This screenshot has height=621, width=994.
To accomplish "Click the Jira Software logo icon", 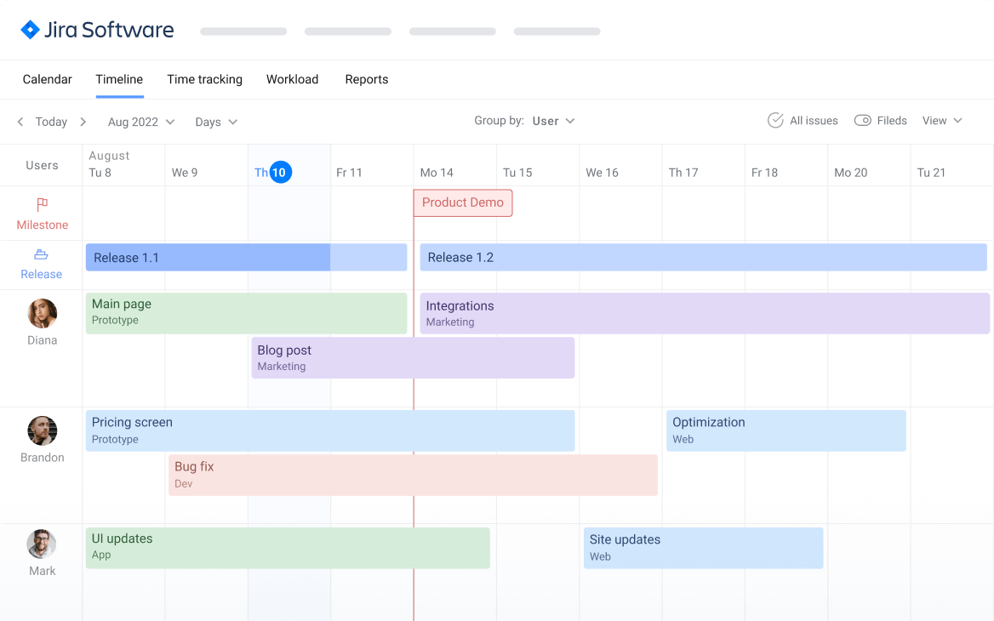I will click(31, 29).
